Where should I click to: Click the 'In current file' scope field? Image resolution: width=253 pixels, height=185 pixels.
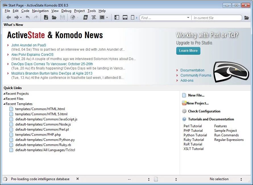(216, 18)
